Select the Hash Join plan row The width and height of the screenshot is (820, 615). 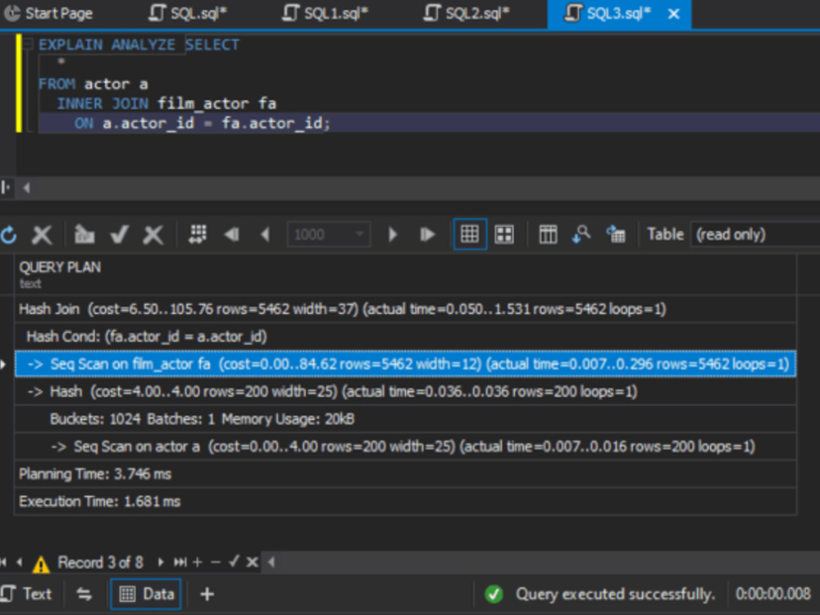(406, 309)
